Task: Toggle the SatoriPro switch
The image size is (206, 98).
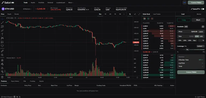Action: pos(203,9)
